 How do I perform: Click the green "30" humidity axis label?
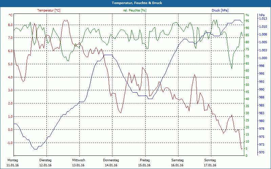(x=247, y=113)
